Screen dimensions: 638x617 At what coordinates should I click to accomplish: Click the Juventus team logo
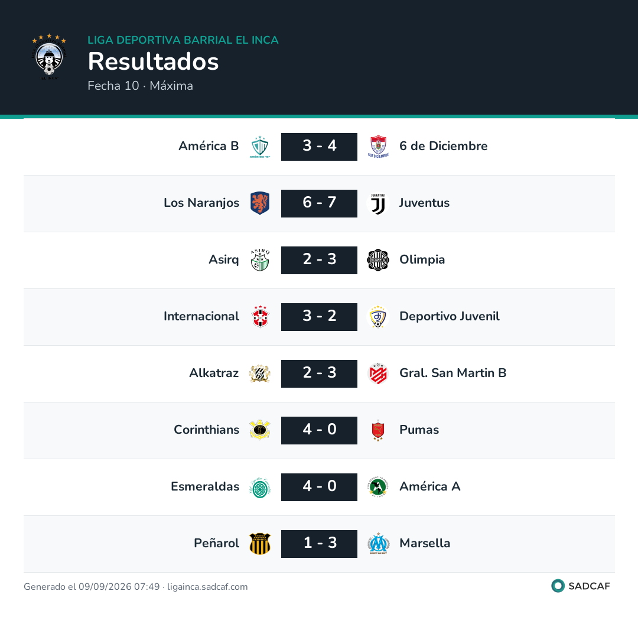pos(378,203)
